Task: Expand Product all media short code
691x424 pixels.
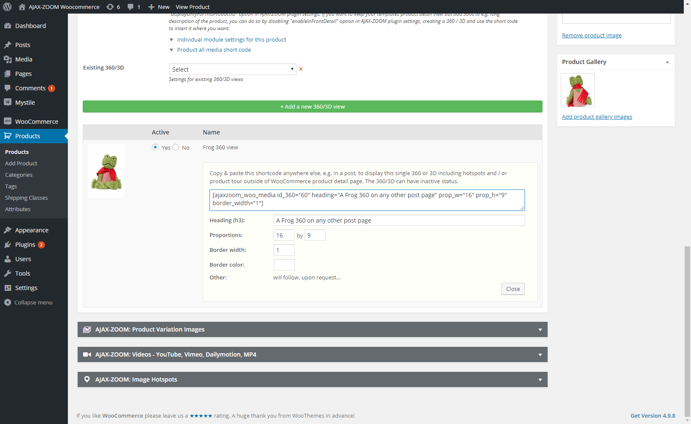Action: (x=214, y=50)
